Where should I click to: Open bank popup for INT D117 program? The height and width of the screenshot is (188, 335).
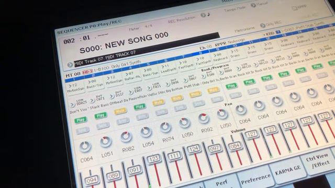112,96
